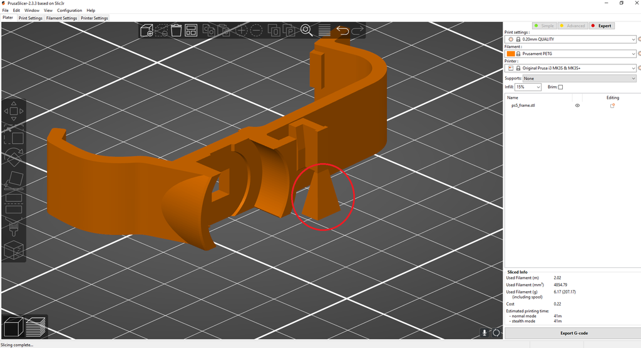Delete all objects with the trash icon
The width and height of the screenshot is (641, 348).
point(177,30)
